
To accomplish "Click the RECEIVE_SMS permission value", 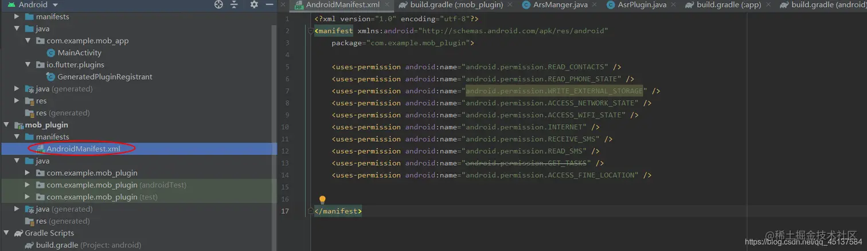I will [x=530, y=139].
